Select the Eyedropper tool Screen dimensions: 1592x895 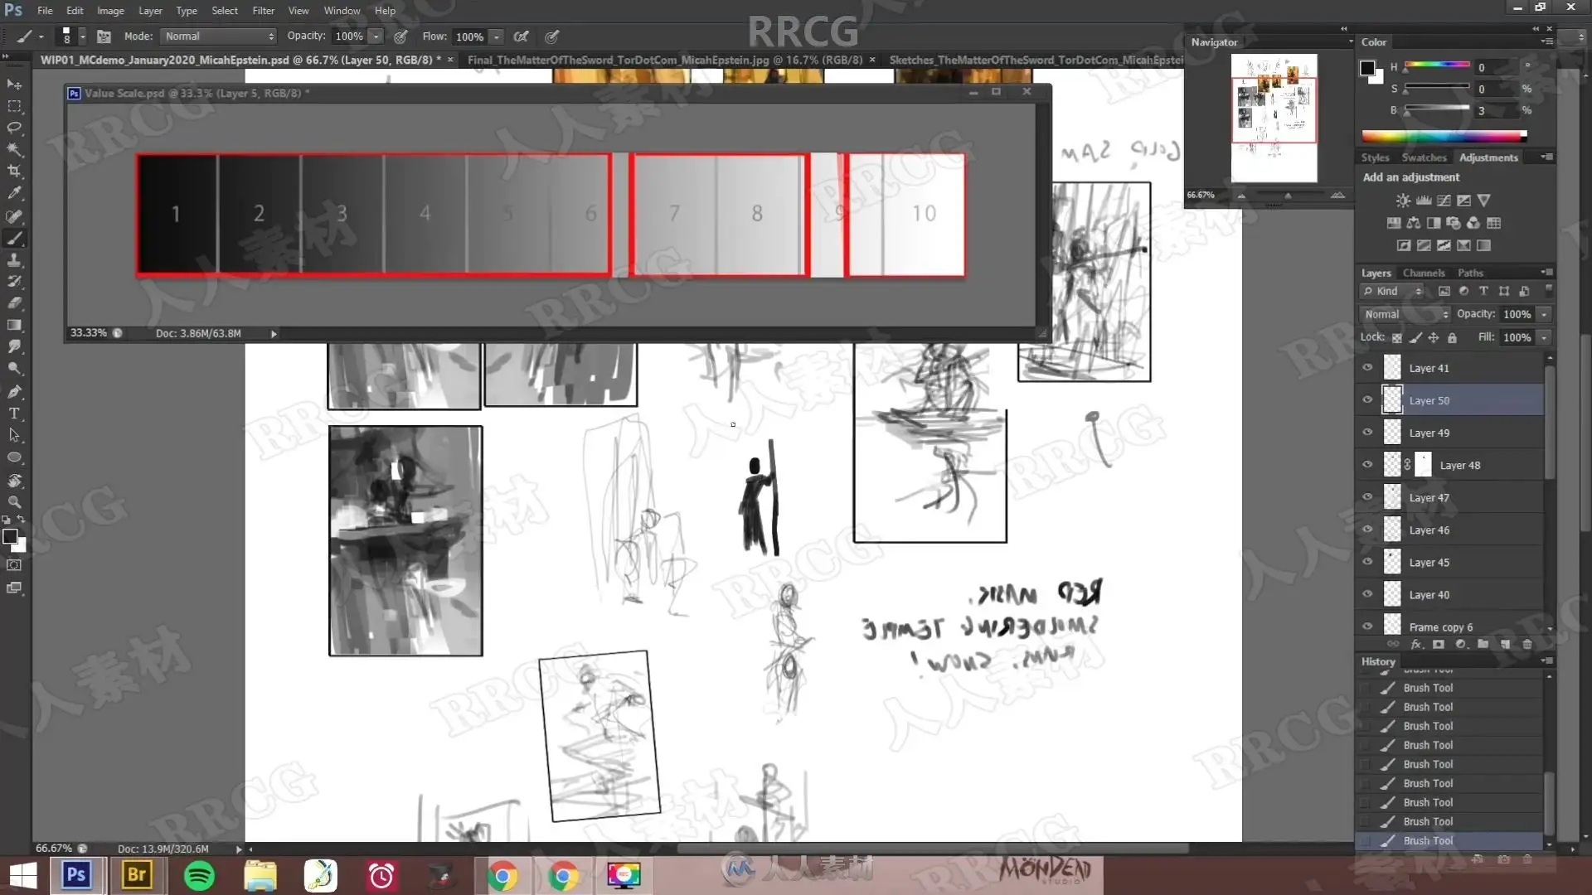pyautogui.click(x=14, y=192)
